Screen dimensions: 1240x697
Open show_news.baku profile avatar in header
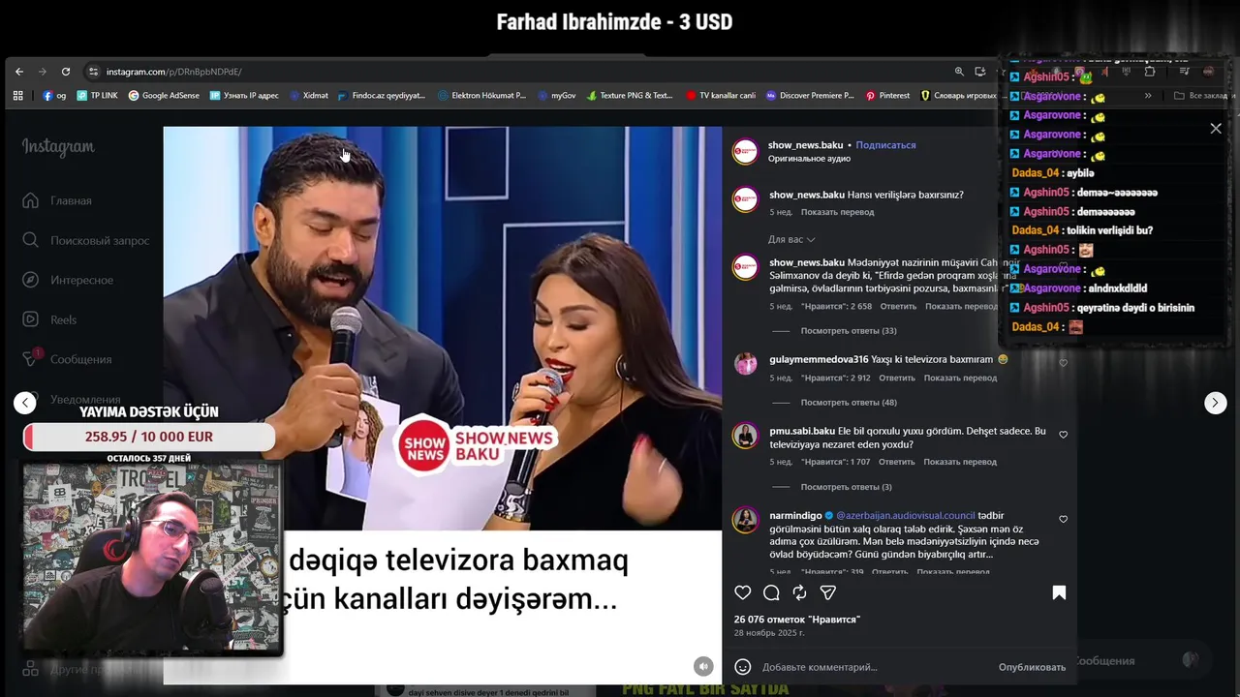click(745, 151)
